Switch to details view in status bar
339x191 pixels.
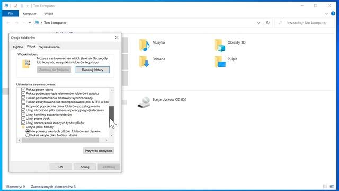coord(325,186)
